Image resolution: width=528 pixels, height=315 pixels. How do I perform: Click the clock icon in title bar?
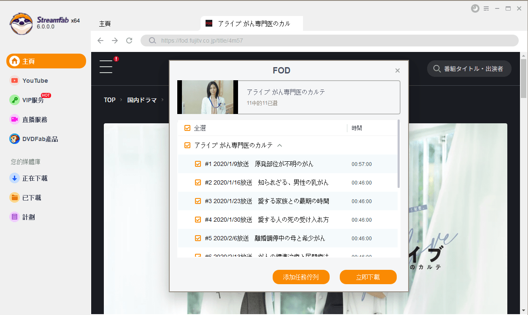click(x=475, y=8)
